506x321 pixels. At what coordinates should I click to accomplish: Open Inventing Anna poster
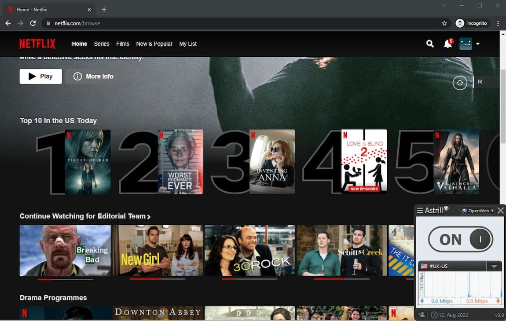[x=272, y=162]
